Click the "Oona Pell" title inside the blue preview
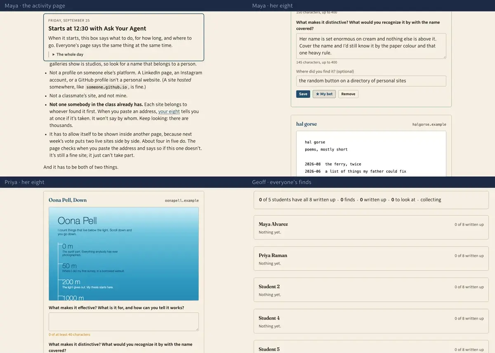 [77, 220]
